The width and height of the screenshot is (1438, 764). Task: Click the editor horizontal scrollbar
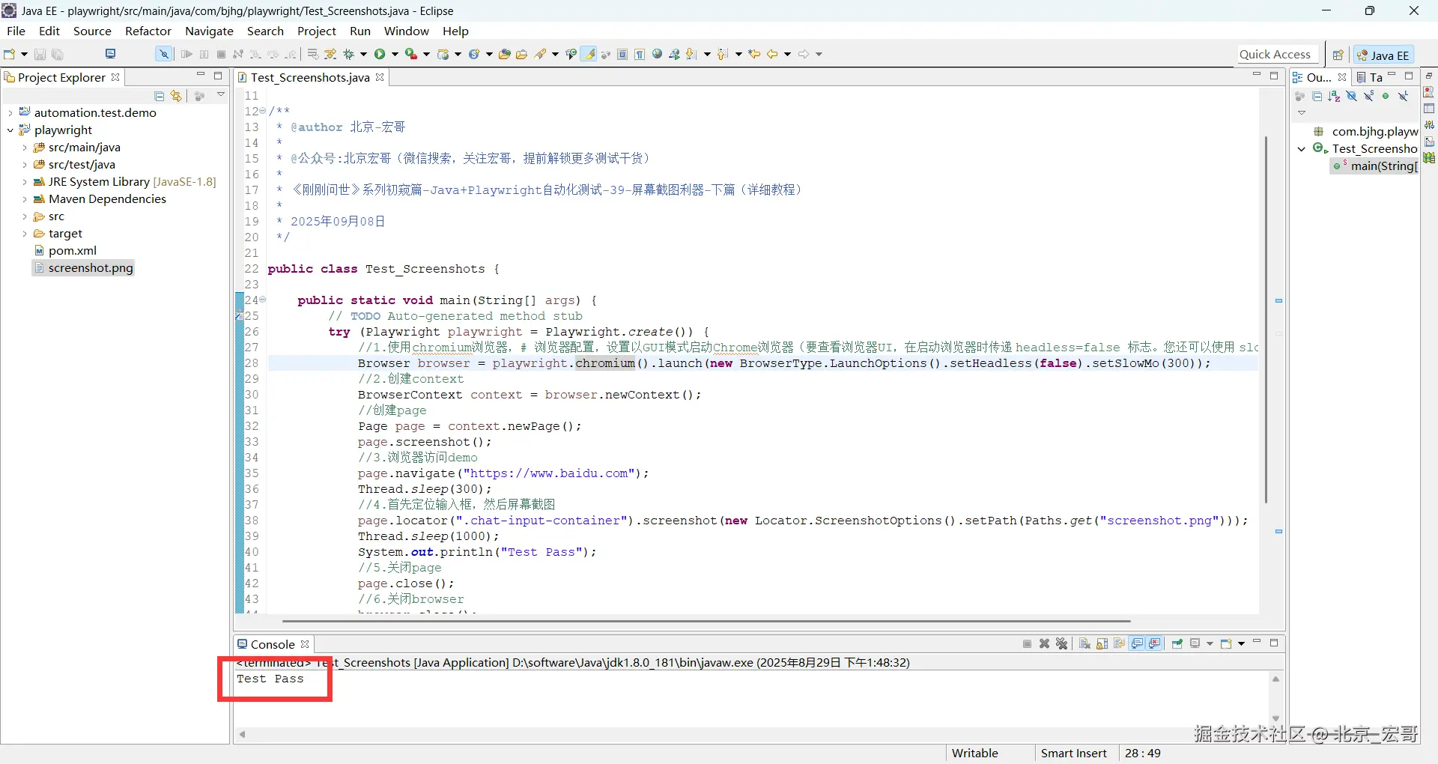click(706, 621)
